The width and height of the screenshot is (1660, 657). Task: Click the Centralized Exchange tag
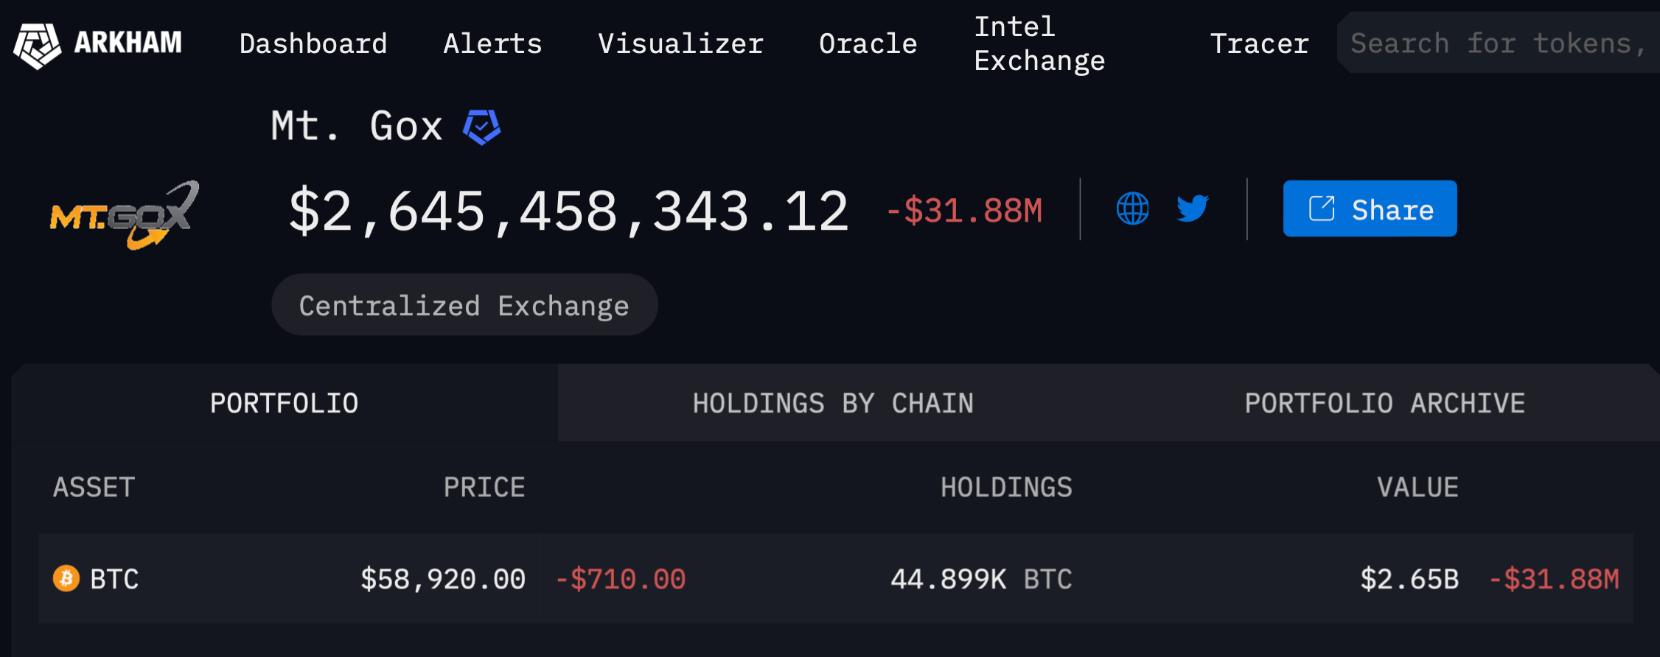(464, 306)
